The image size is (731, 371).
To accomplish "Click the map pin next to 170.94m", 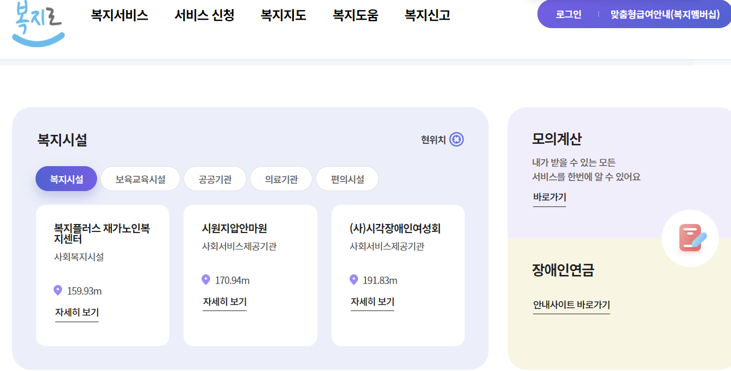I will click(x=206, y=278).
